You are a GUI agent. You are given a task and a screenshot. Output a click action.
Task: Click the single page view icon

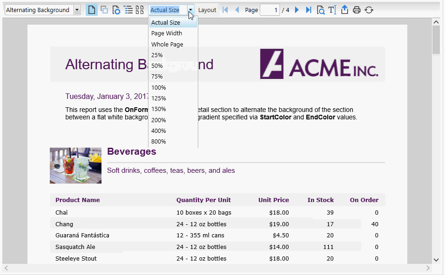tap(91, 10)
